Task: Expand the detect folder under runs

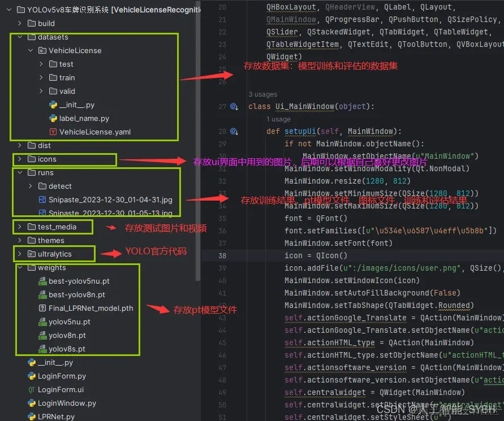Action: 31,186
